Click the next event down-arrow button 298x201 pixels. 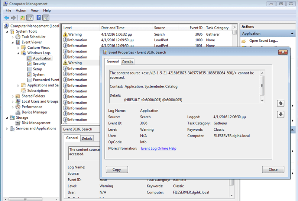click(281, 114)
